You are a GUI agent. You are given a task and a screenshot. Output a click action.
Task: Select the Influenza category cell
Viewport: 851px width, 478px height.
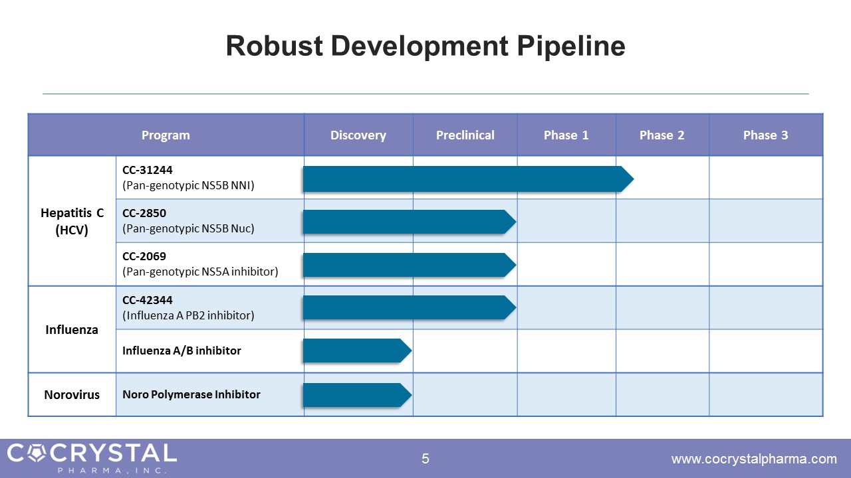[x=72, y=329]
